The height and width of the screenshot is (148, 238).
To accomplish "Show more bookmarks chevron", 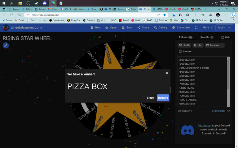I will (x=234, y=20).
